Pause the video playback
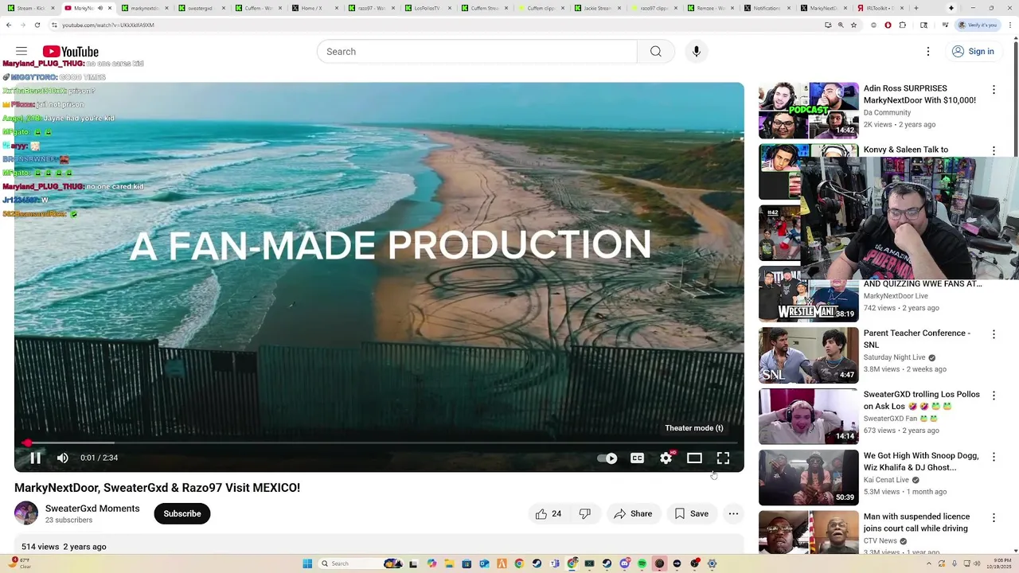The width and height of the screenshot is (1019, 573). (x=35, y=458)
